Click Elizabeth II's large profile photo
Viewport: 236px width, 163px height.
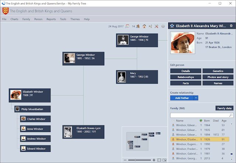click(x=183, y=42)
